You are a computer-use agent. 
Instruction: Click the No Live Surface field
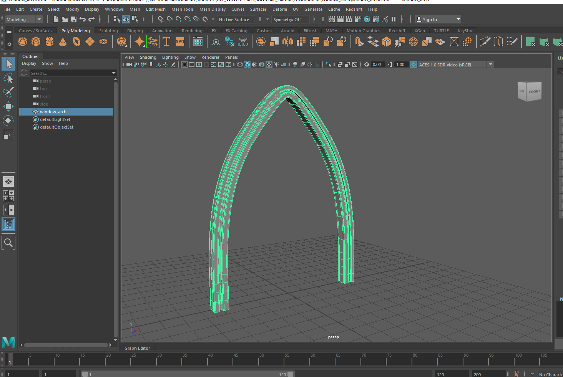click(234, 19)
